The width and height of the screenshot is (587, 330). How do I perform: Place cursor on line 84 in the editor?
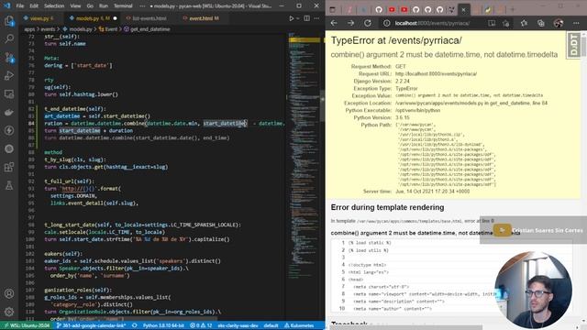tap(165, 124)
